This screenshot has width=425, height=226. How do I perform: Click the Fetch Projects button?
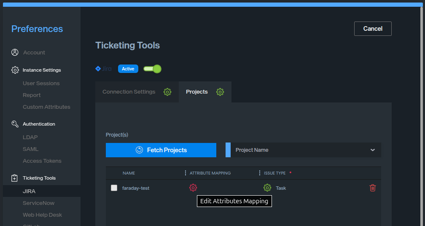tap(161, 150)
